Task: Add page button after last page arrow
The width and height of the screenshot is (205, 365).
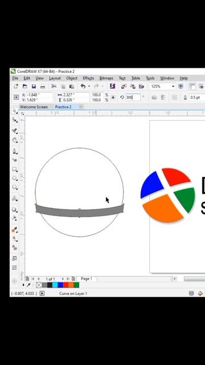Action: point(73,279)
